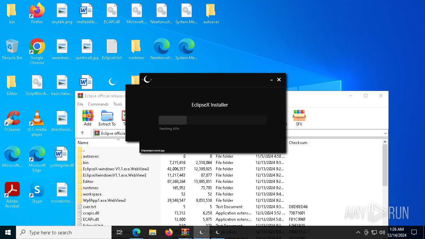Select sportscall.jpg on desktop
The height and width of the screenshot is (239, 425).
tap(87, 50)
